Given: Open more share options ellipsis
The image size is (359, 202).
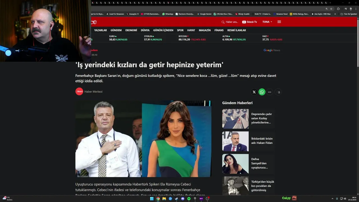Looking at the screenshot, I should click(270, 92).
